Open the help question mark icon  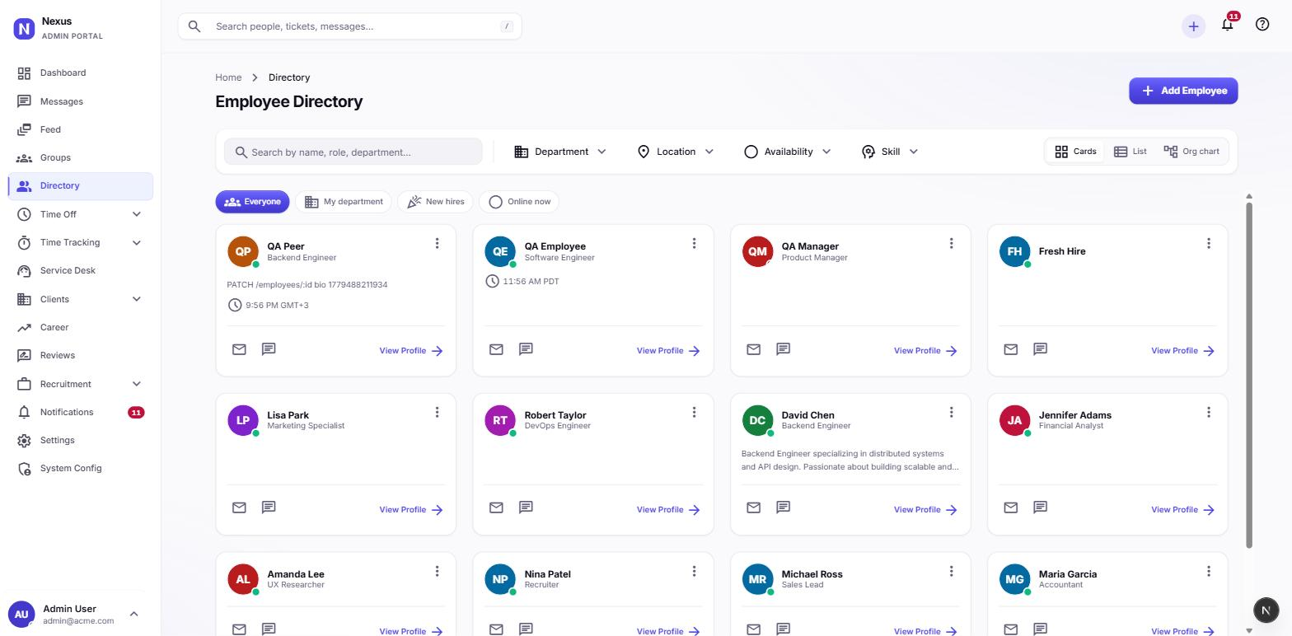click(x=1262, y=25)
